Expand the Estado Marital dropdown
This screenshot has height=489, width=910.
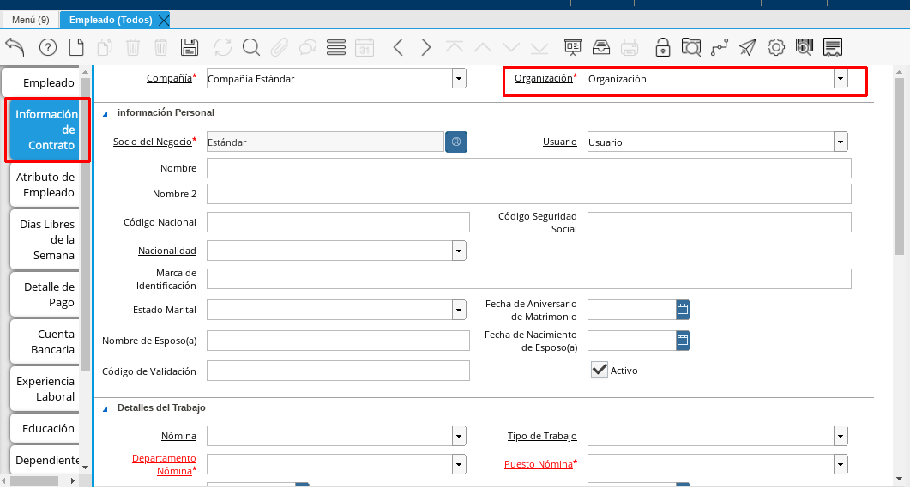point(459,310)
